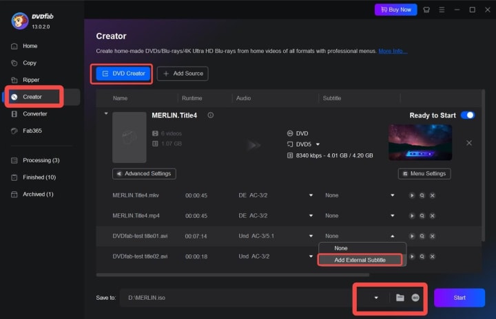The width and height of the screenshot is (496, 319).
Task: Open the Converter module
Action: pyautogui.click(x=34, y=113)
